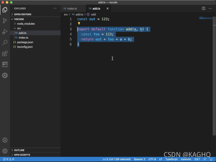Screen dimensions: 216x162
Task: Click the 'out' variable on line 1
Action: [x=92, y=19]
